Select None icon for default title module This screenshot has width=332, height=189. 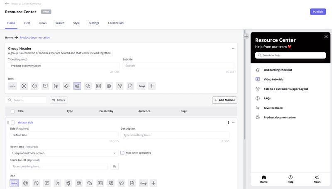pos(14,183)
